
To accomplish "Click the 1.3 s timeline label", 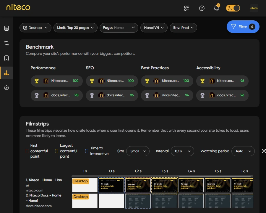I will click(x=165, y=171).
